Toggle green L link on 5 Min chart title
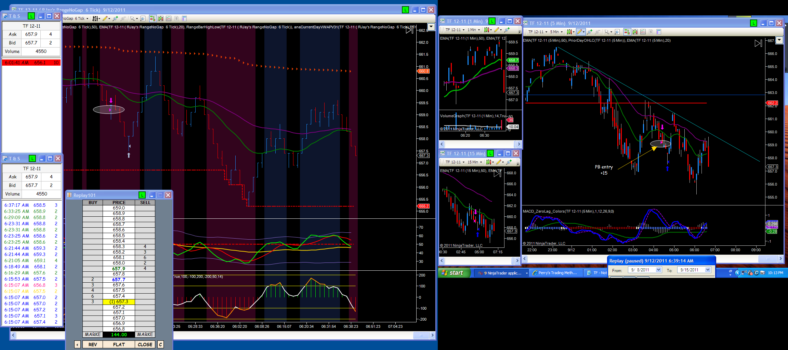The image size is (788, 350). [x=754, y=23]
